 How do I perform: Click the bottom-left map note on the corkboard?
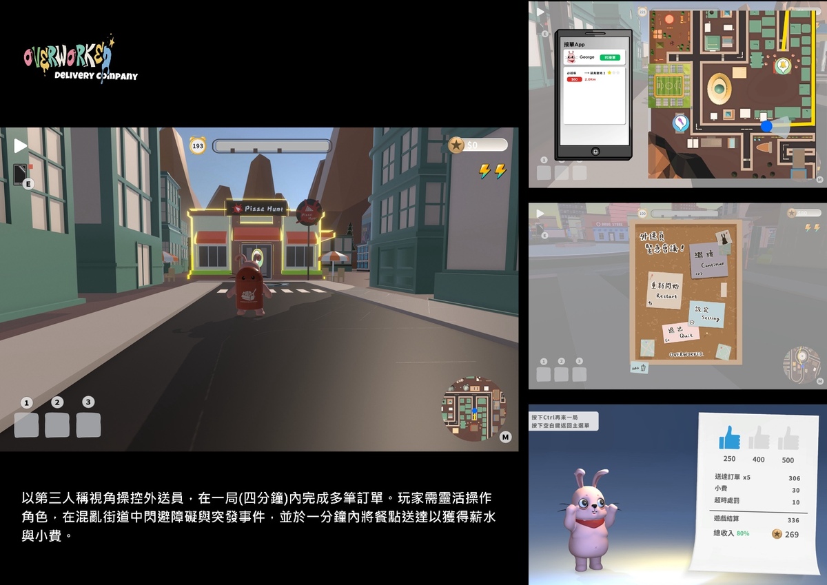coord(647,348)
